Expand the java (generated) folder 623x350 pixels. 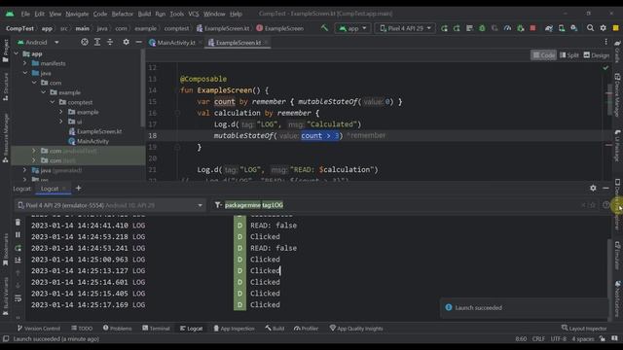click(x=25, y=170)
